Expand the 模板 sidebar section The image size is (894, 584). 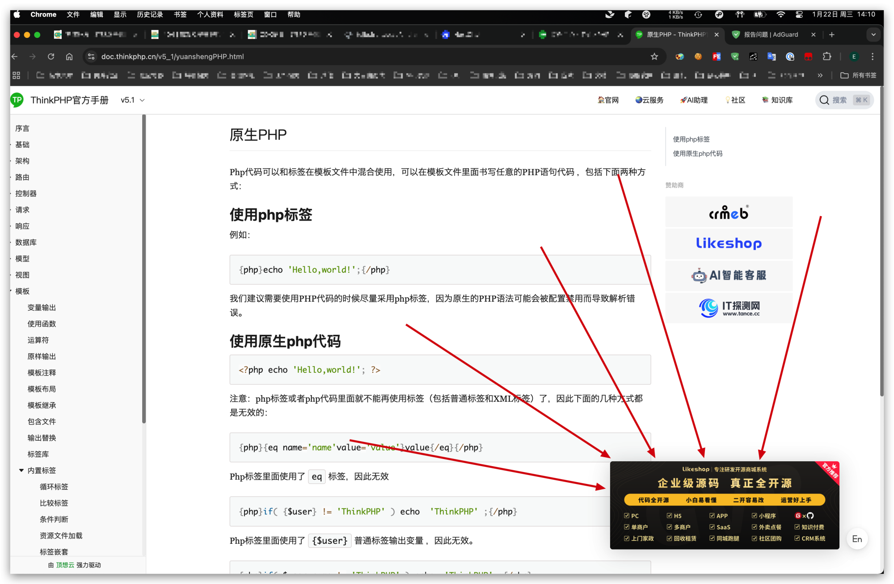(22, 291)
